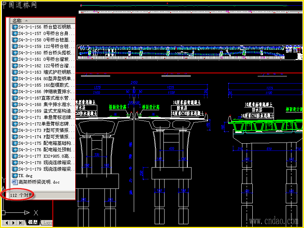304x228 pixels.
Task: Select S4-3-1-166 伸缩装置排水 file name
Action: tap(46, 92)
